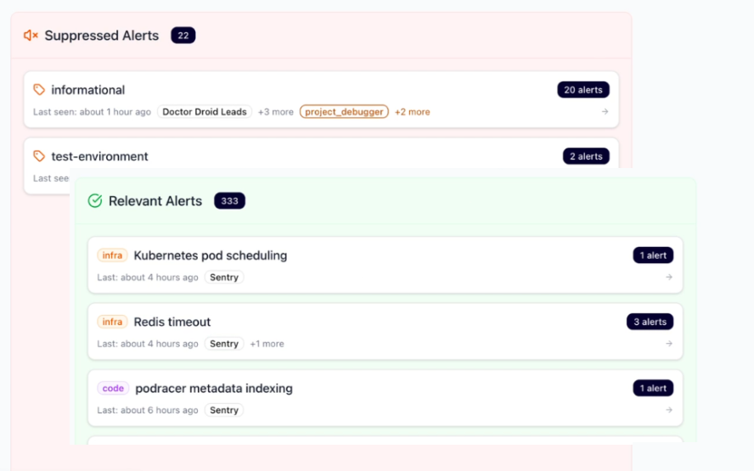Select the Doctor Droid Leads tag
The image size is (754, 471).
point(204,112)
